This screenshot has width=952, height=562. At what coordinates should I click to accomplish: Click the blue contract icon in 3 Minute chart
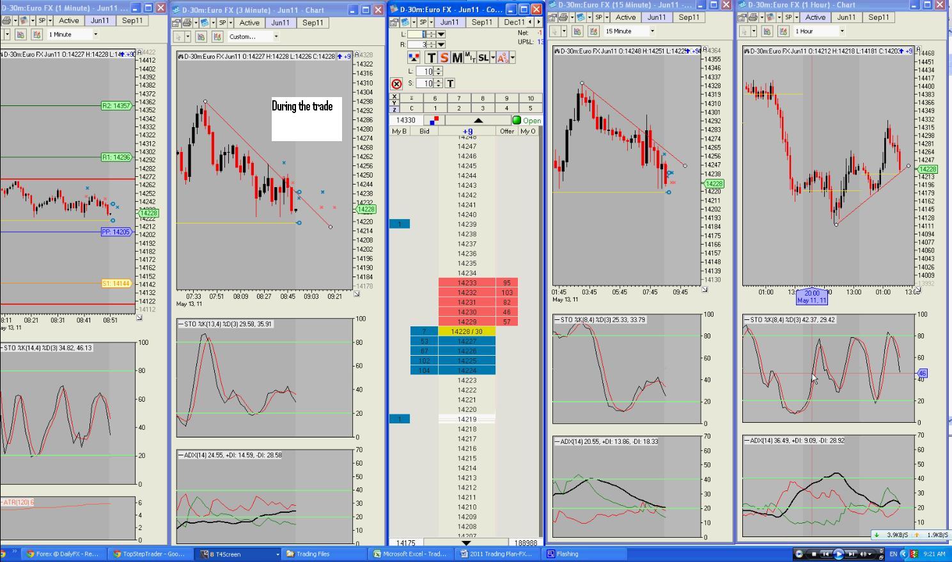click(x=205, y=22)
